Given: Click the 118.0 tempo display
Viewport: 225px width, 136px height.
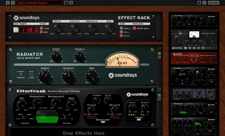Looking at the screenshot, I should click(x=29, y=30).
